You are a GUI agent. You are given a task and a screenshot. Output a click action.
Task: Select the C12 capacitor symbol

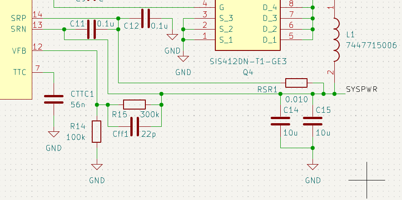point(145,18)
